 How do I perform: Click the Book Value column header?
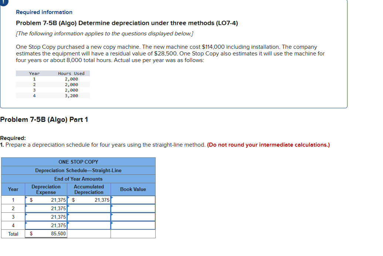point(133,189)
